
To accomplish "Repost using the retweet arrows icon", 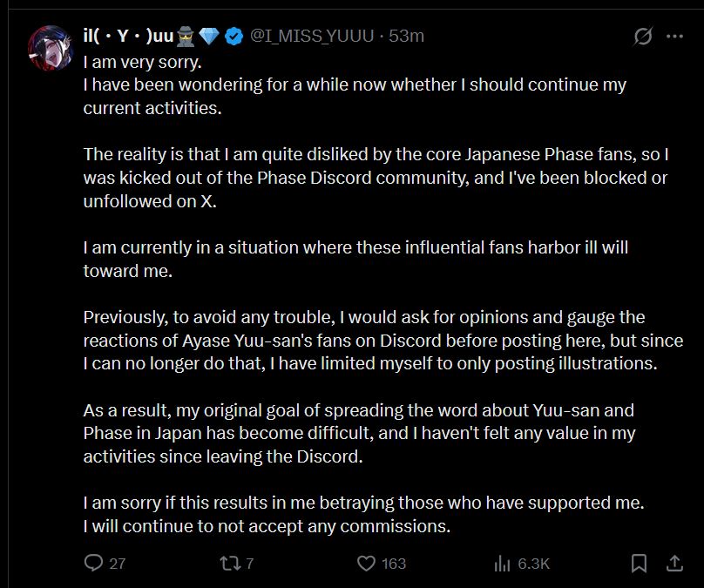I will [x=230, y=564].
